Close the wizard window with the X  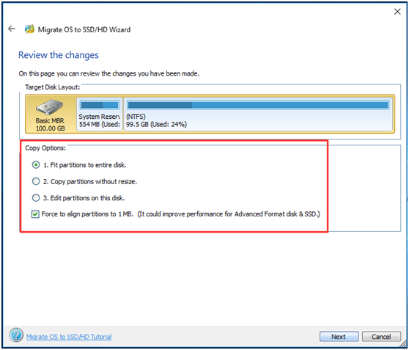coord(397,12)
